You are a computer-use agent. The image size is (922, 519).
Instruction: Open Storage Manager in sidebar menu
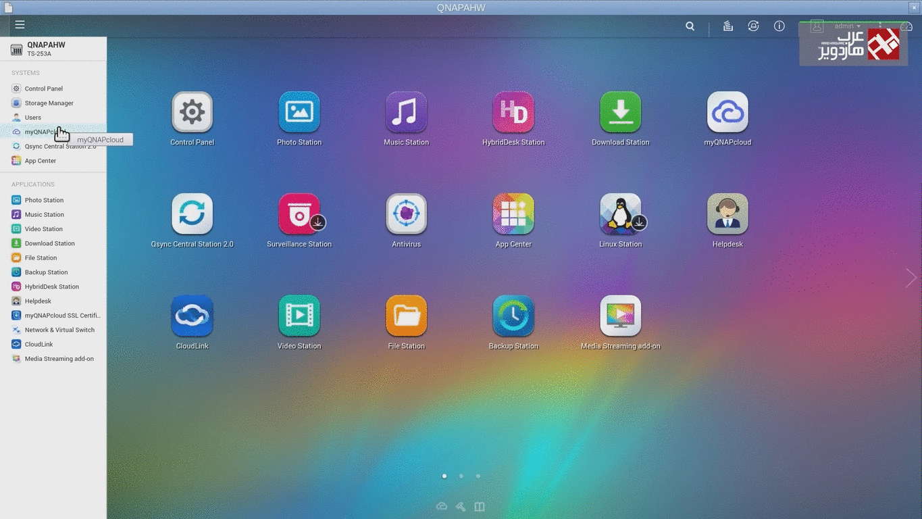point(53,103)
